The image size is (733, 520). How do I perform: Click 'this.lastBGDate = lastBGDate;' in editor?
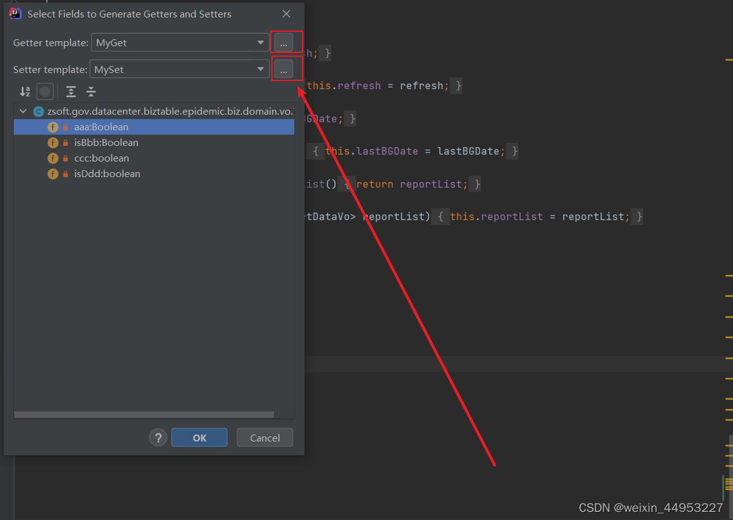point(415,152)
